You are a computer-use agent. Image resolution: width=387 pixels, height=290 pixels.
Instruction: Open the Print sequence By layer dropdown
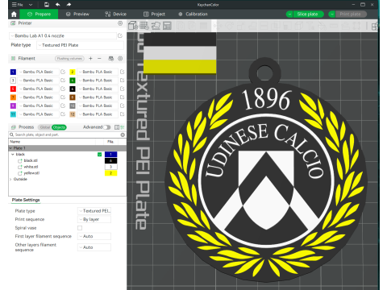[94, 219]
